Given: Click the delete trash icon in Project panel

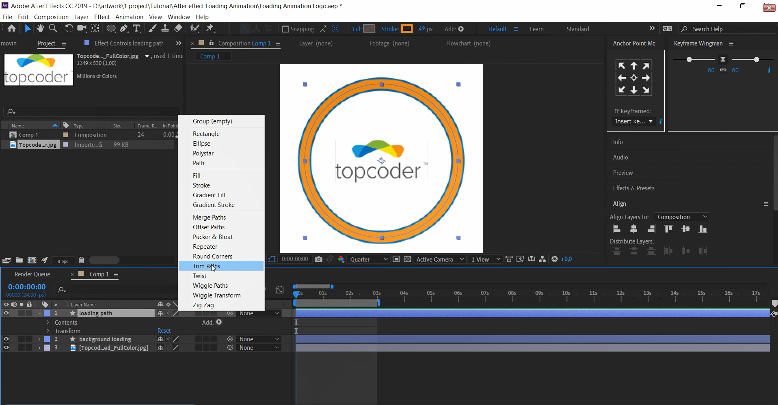Looking at the screenshot, I should (x=81, y=260).
